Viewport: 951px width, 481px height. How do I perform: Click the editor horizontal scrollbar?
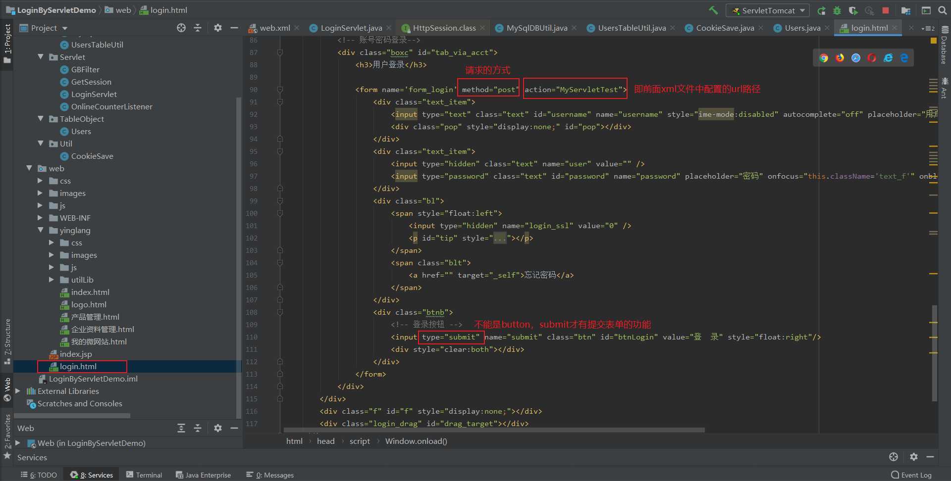click(x=494, y=430)
